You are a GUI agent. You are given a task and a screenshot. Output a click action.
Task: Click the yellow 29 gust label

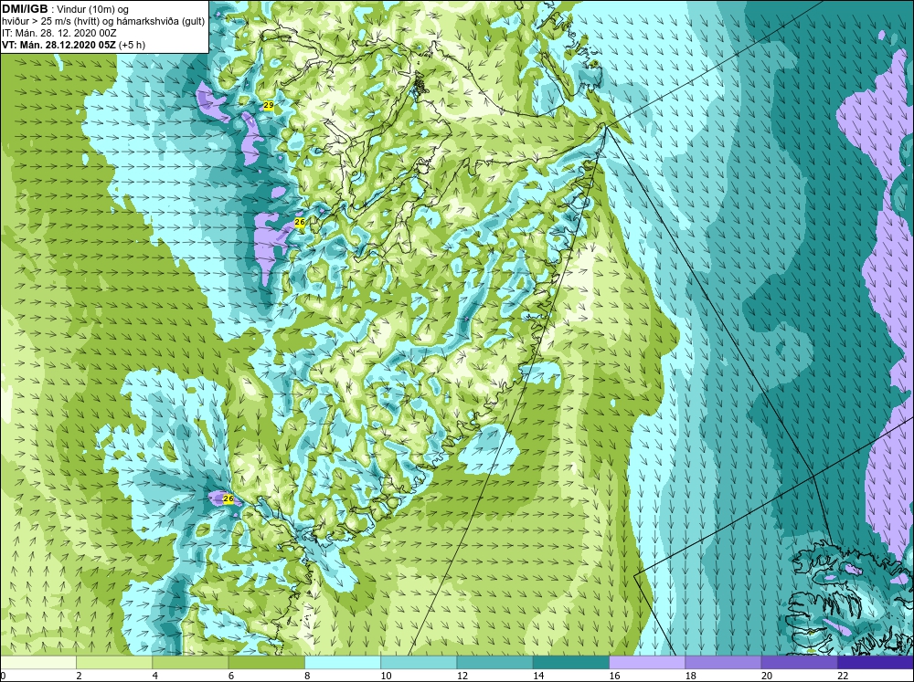coord(269,105)
